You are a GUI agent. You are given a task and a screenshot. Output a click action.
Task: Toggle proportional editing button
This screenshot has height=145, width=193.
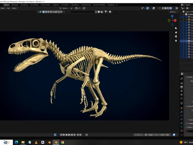[x=84, y=8]
